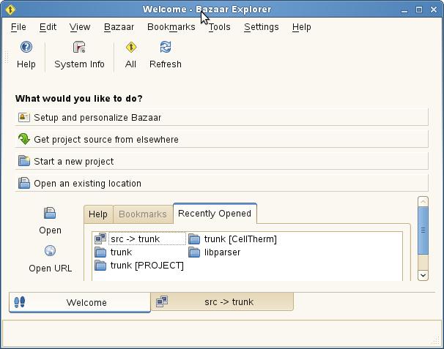Click the toolbar drag handle grip
This screenshot has height=349, width=444.
coord(7,58)
